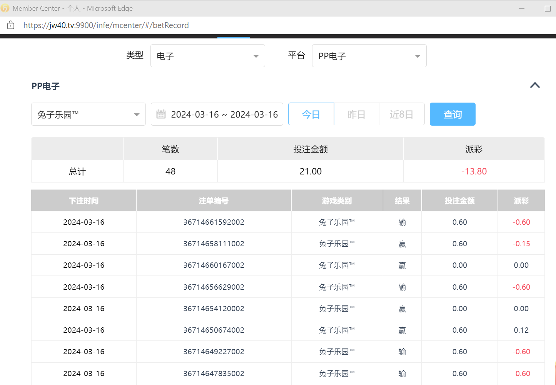This screenshot has width=556, height=385.
Task: Click the summary total -13.80 value
Action: [x=474, y=171]
